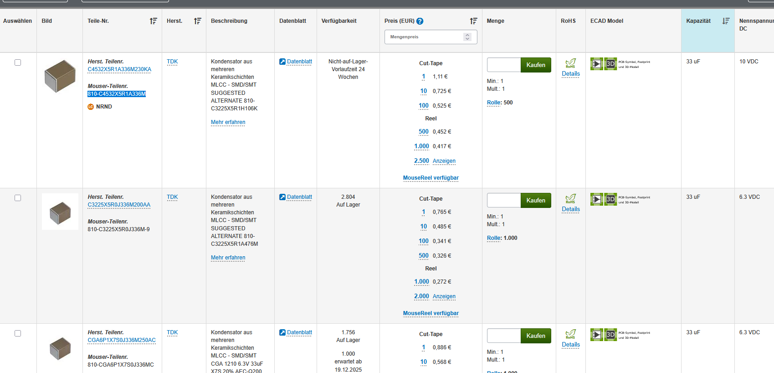Screen dimensions: 774x373
Task: Click Mouser number 810-C3225X5R0J336M-9
Action: click(x=118, y=229)
